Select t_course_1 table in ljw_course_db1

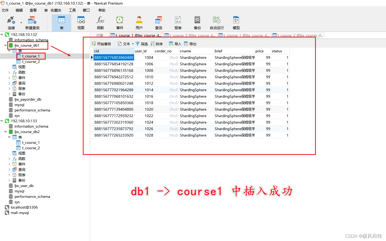point(31,56)
